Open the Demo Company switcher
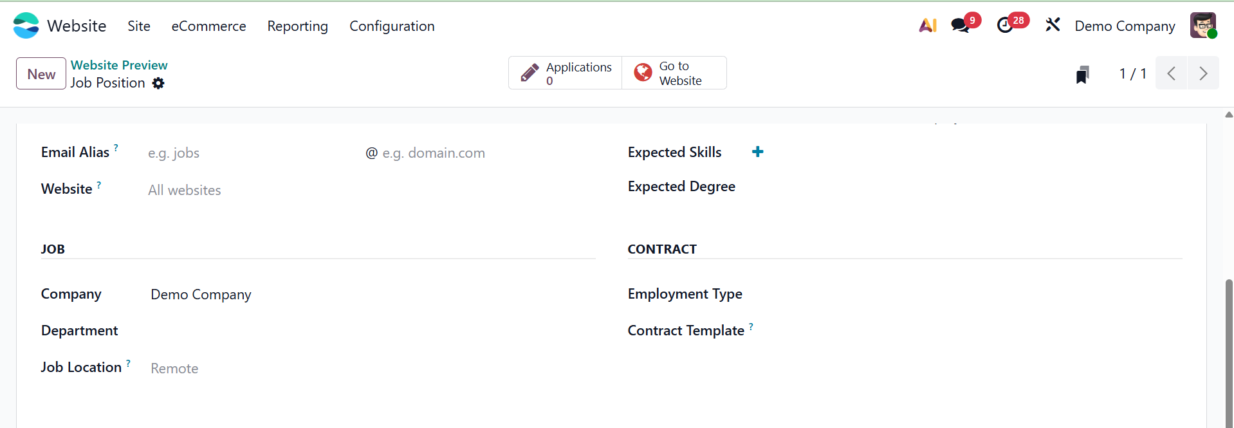Image resolution: width=1234 pixels, height=428 pixels. [x=1125, y=26]
